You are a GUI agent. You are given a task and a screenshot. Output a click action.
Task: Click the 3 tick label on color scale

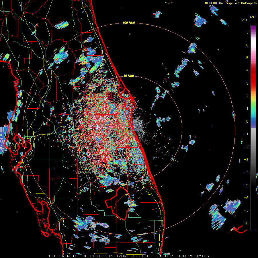click(x=247, y=83)
